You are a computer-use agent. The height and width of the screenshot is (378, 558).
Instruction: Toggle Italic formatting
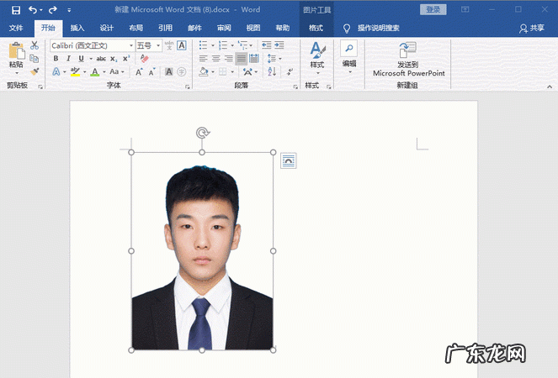click(68, 59)
